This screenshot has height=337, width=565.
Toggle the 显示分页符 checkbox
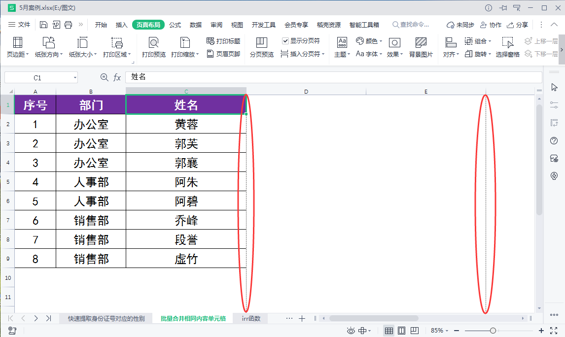coord(285,41)
